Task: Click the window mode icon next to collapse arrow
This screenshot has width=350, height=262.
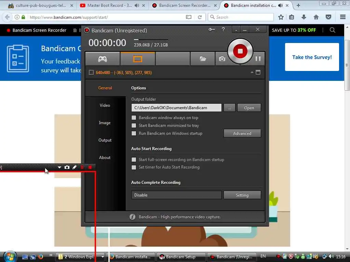Action: pos(258,72)
